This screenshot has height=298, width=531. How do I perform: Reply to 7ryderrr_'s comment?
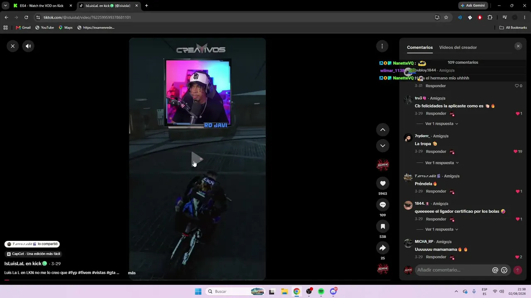[x=436, y=151]
